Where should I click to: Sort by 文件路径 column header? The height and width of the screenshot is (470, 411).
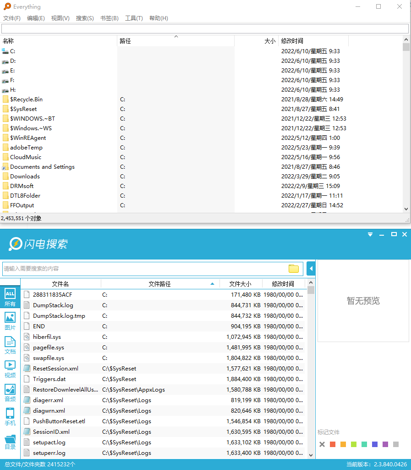[x=159, y=284]
